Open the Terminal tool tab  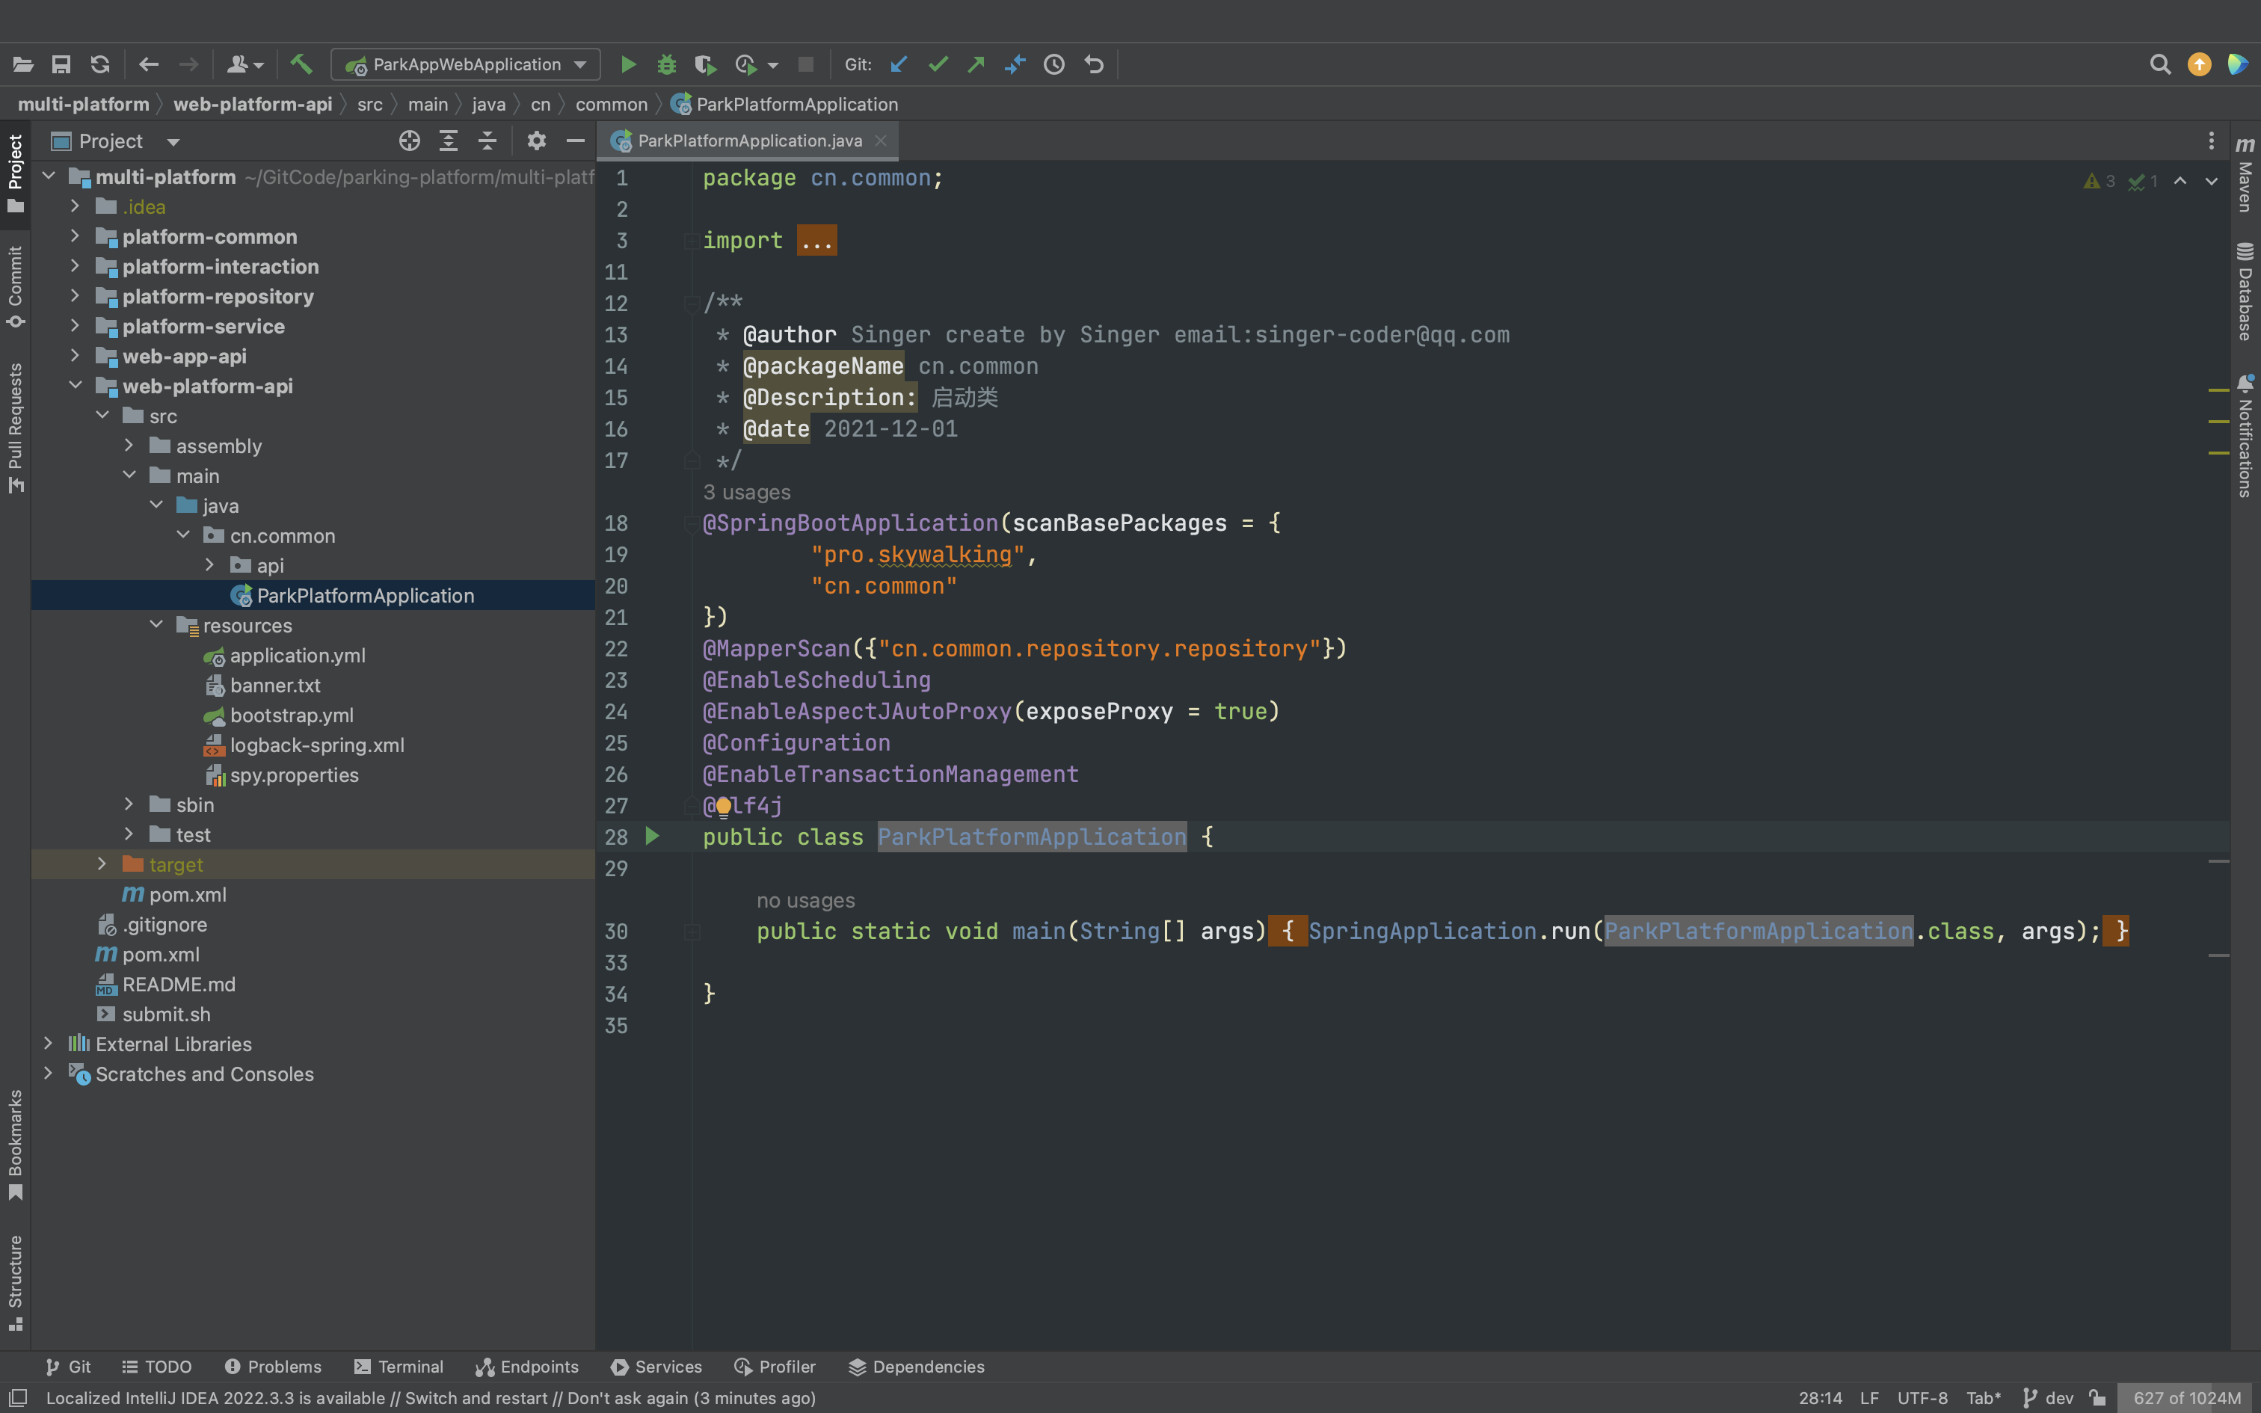pyautogui.click(x=399, y=1367)
